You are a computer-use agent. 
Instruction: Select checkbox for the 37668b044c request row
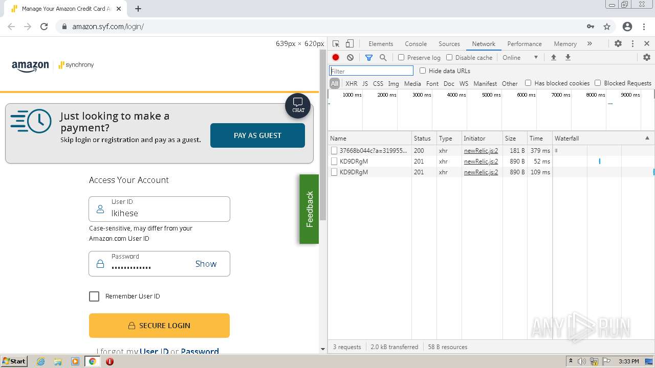334,151
